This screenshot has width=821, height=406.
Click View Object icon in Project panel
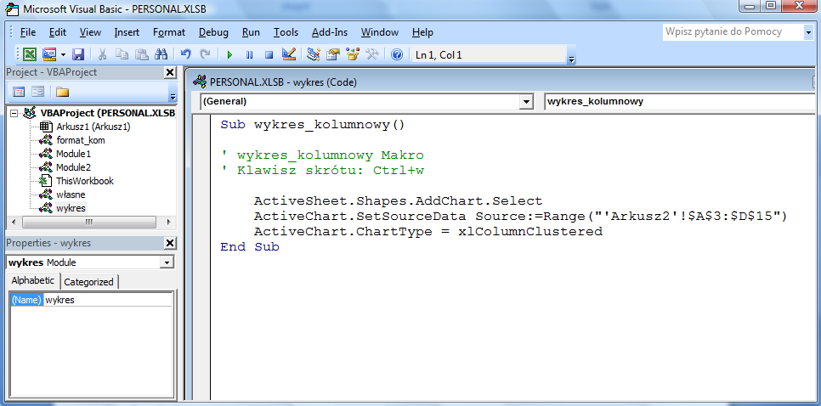click(x=37, y=92)
